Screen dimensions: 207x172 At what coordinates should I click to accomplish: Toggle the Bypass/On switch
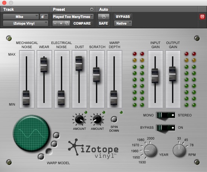point(166,128)
